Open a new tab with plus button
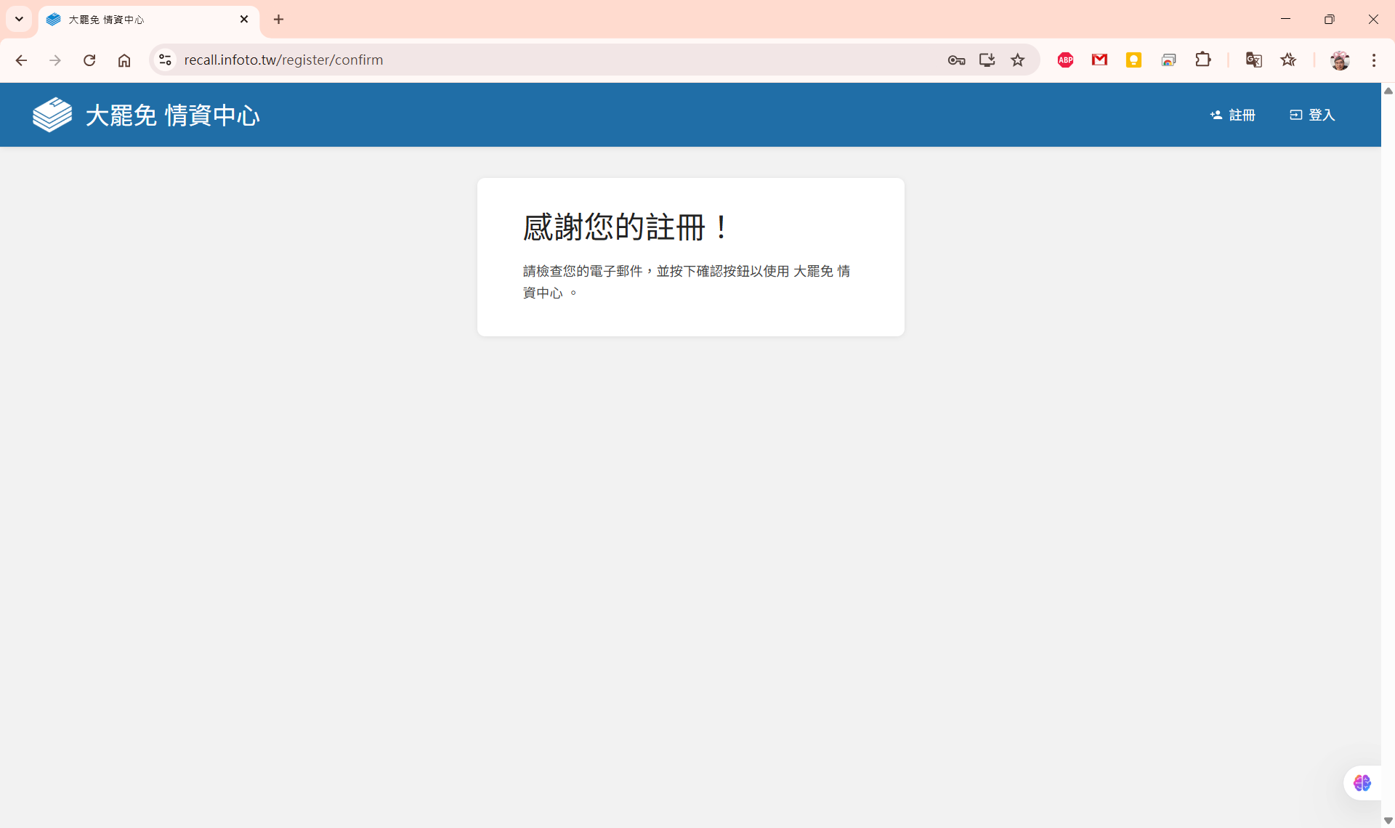Screen dimensions: 1395x828 [278, 20]
